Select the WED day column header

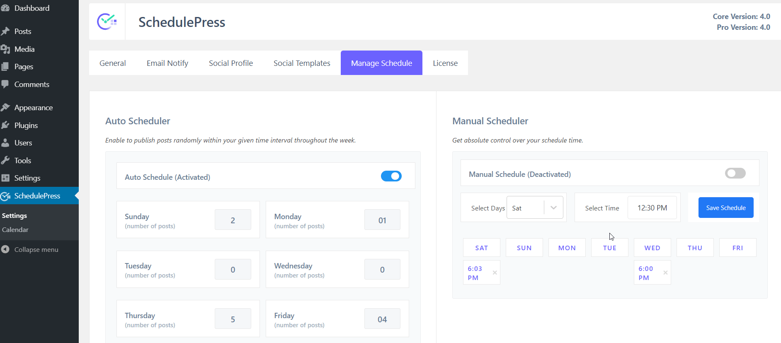[652, 248]
